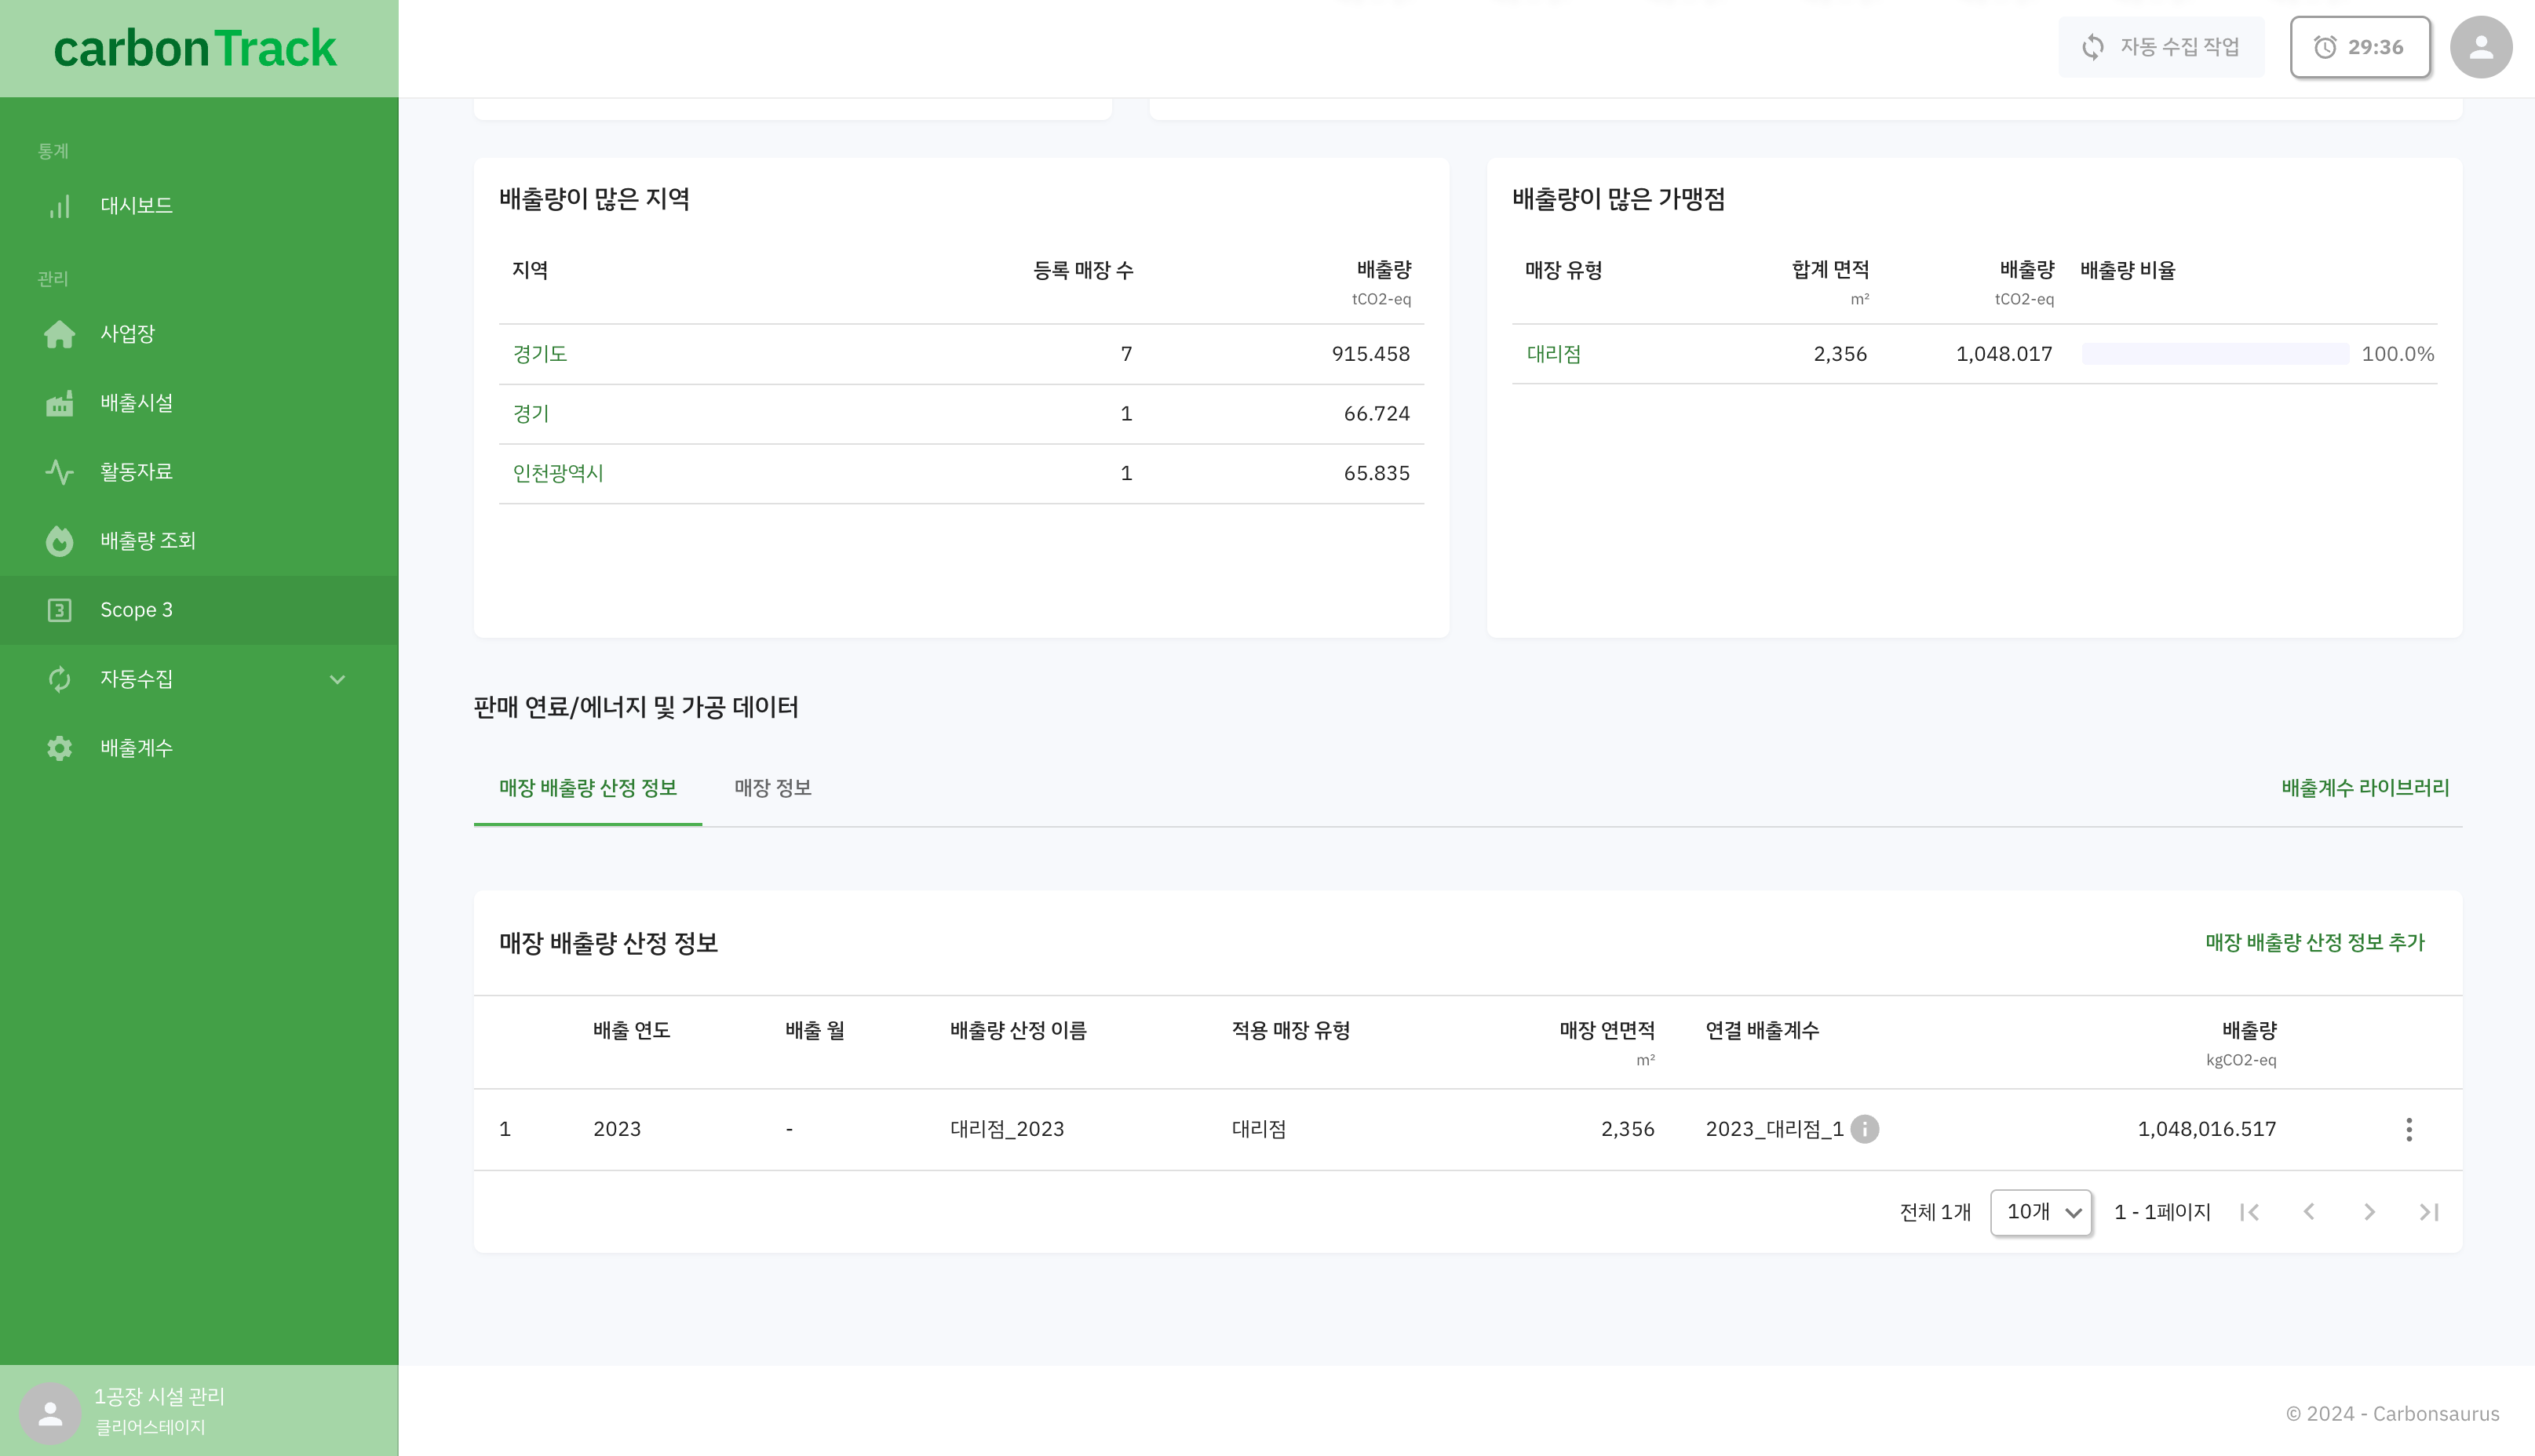
Task: Open the 대리점 store type link
Action: [x=1554, y=354]
